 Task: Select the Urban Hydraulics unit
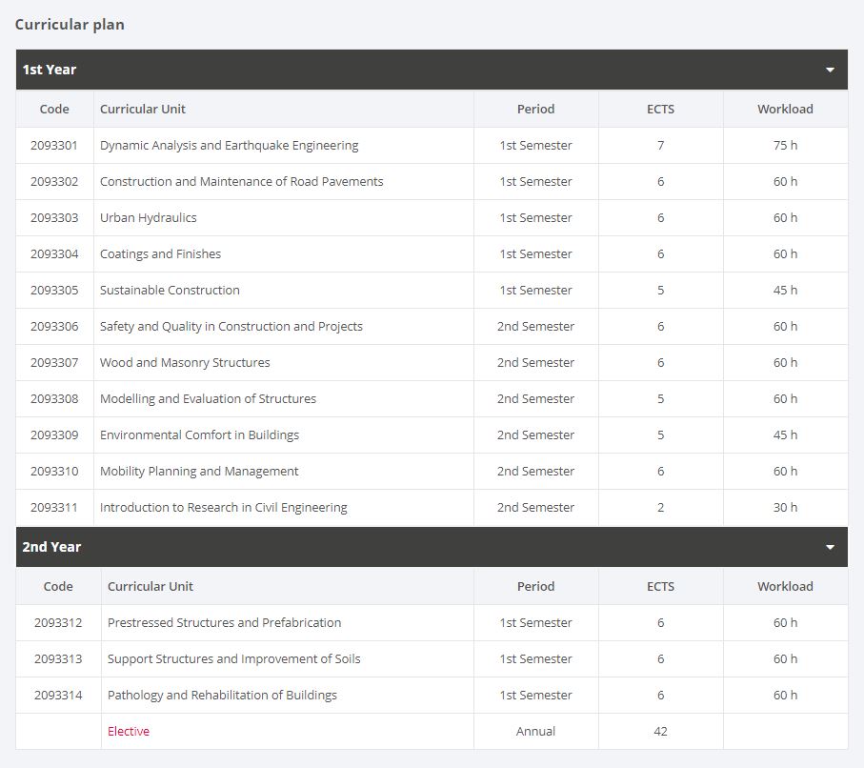[x=149, y=218]
